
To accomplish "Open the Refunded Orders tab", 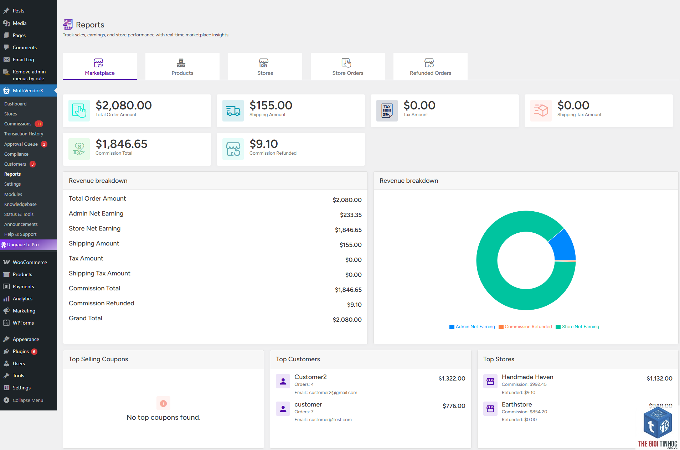I will 431,66.
